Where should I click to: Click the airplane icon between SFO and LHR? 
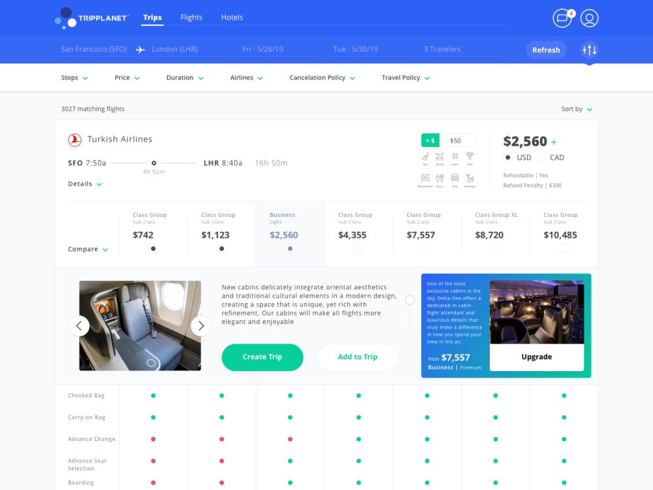(x=141, y=50)
